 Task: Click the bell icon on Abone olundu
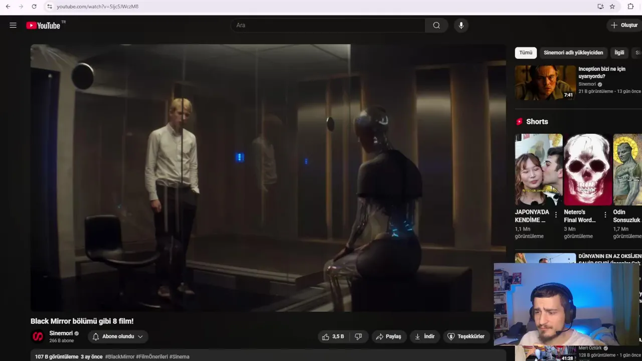[x=96, y=336]
